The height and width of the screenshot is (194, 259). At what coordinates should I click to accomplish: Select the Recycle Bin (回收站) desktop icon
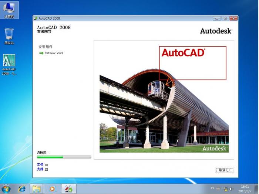(9, 35)
